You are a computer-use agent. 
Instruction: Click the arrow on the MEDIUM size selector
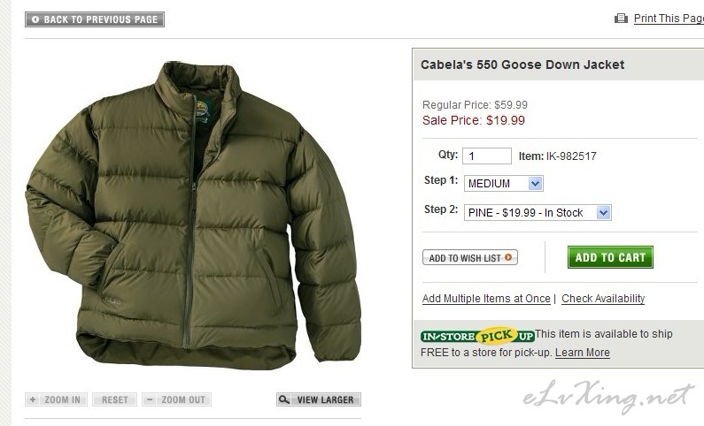click(535, 184)
